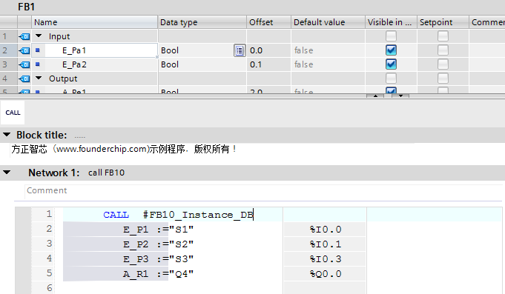Click the Visible in column header

[x=391, y=22]
